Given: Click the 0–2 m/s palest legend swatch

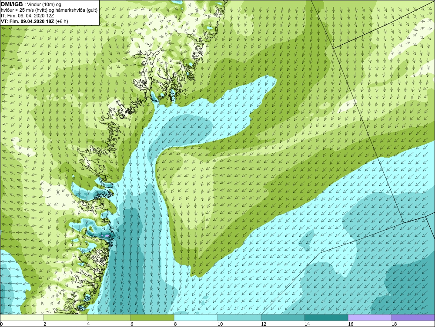Looking at the screenshot, I should [22, 317].
